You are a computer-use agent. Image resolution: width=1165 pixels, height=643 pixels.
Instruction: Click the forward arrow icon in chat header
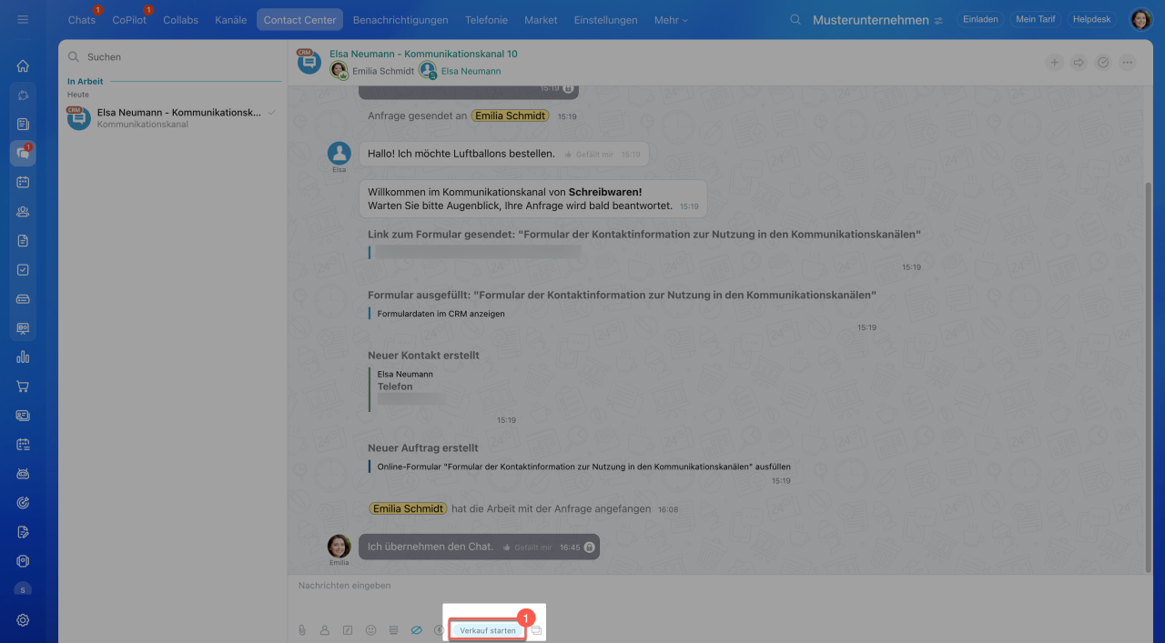tap(1079, 63)
